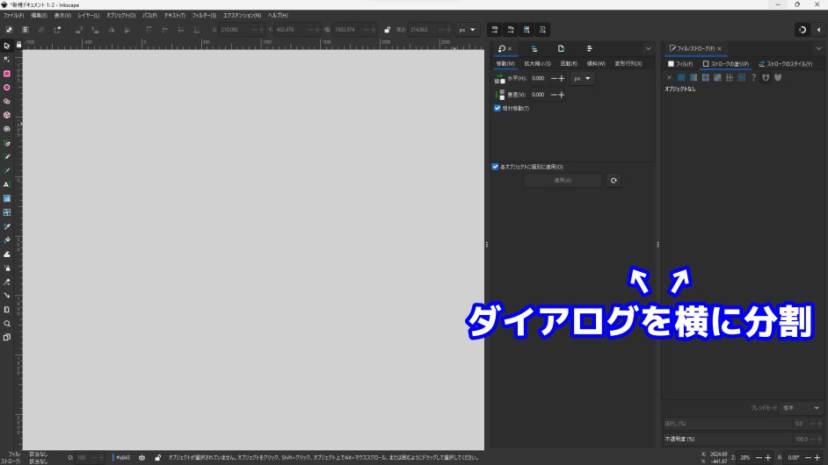
Task: Select the Spray tool
Action: 7,268
